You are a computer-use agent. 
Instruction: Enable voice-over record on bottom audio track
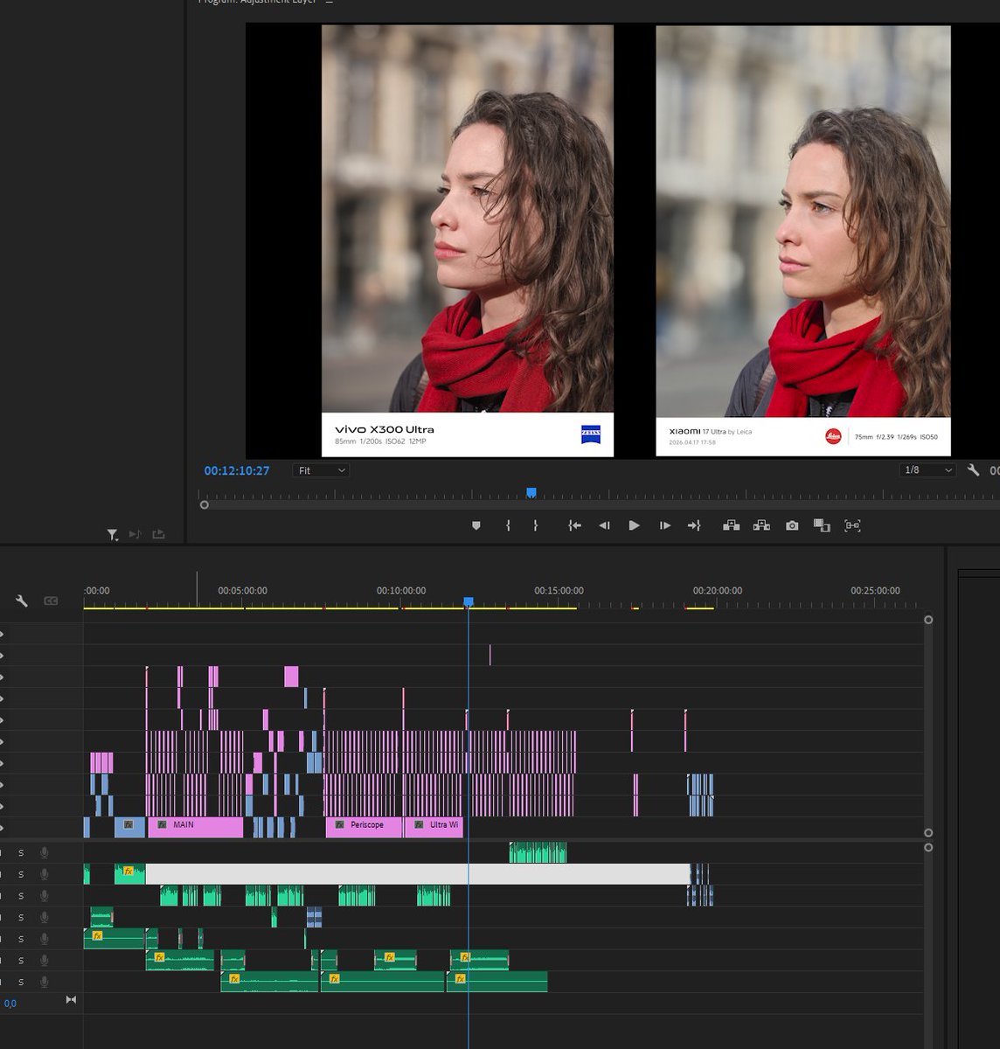44,982
